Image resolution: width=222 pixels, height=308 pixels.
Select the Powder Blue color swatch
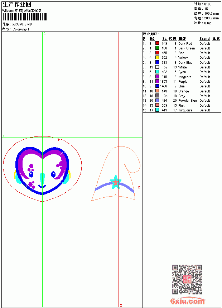pos(157,100)
